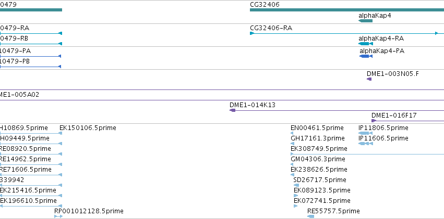The height and width of the screenshot is (219, 444).
Task: Click the DME1-003N05.F feature arrow
Action: [x=369, y=79]
